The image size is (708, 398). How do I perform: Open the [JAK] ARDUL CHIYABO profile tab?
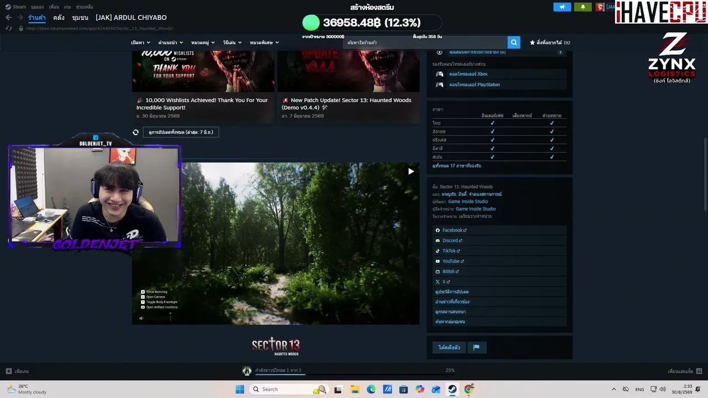131,18
